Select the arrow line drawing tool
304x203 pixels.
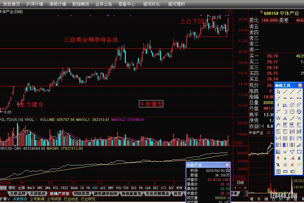tap(299, 92)
